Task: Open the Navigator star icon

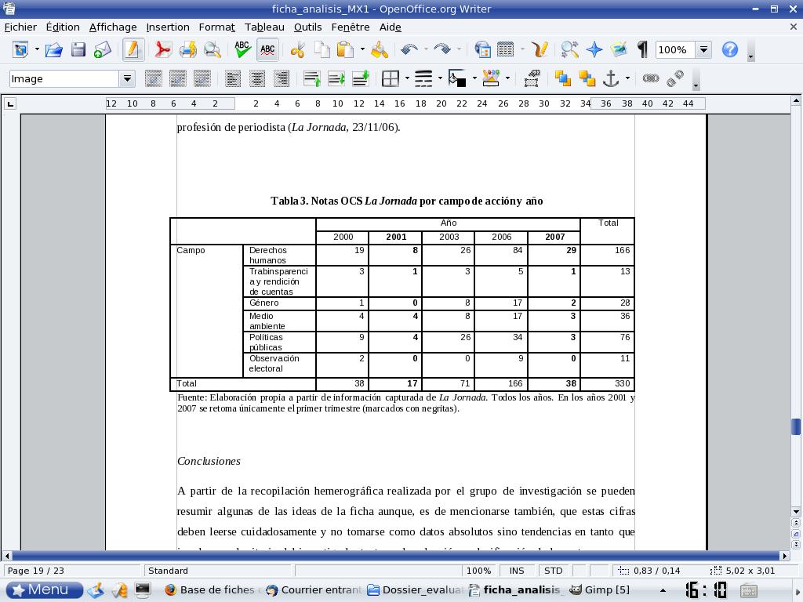Action: click(x=594, y=50)
